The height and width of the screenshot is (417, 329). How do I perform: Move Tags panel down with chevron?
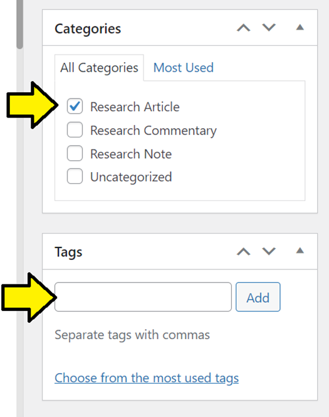point(269,251)
